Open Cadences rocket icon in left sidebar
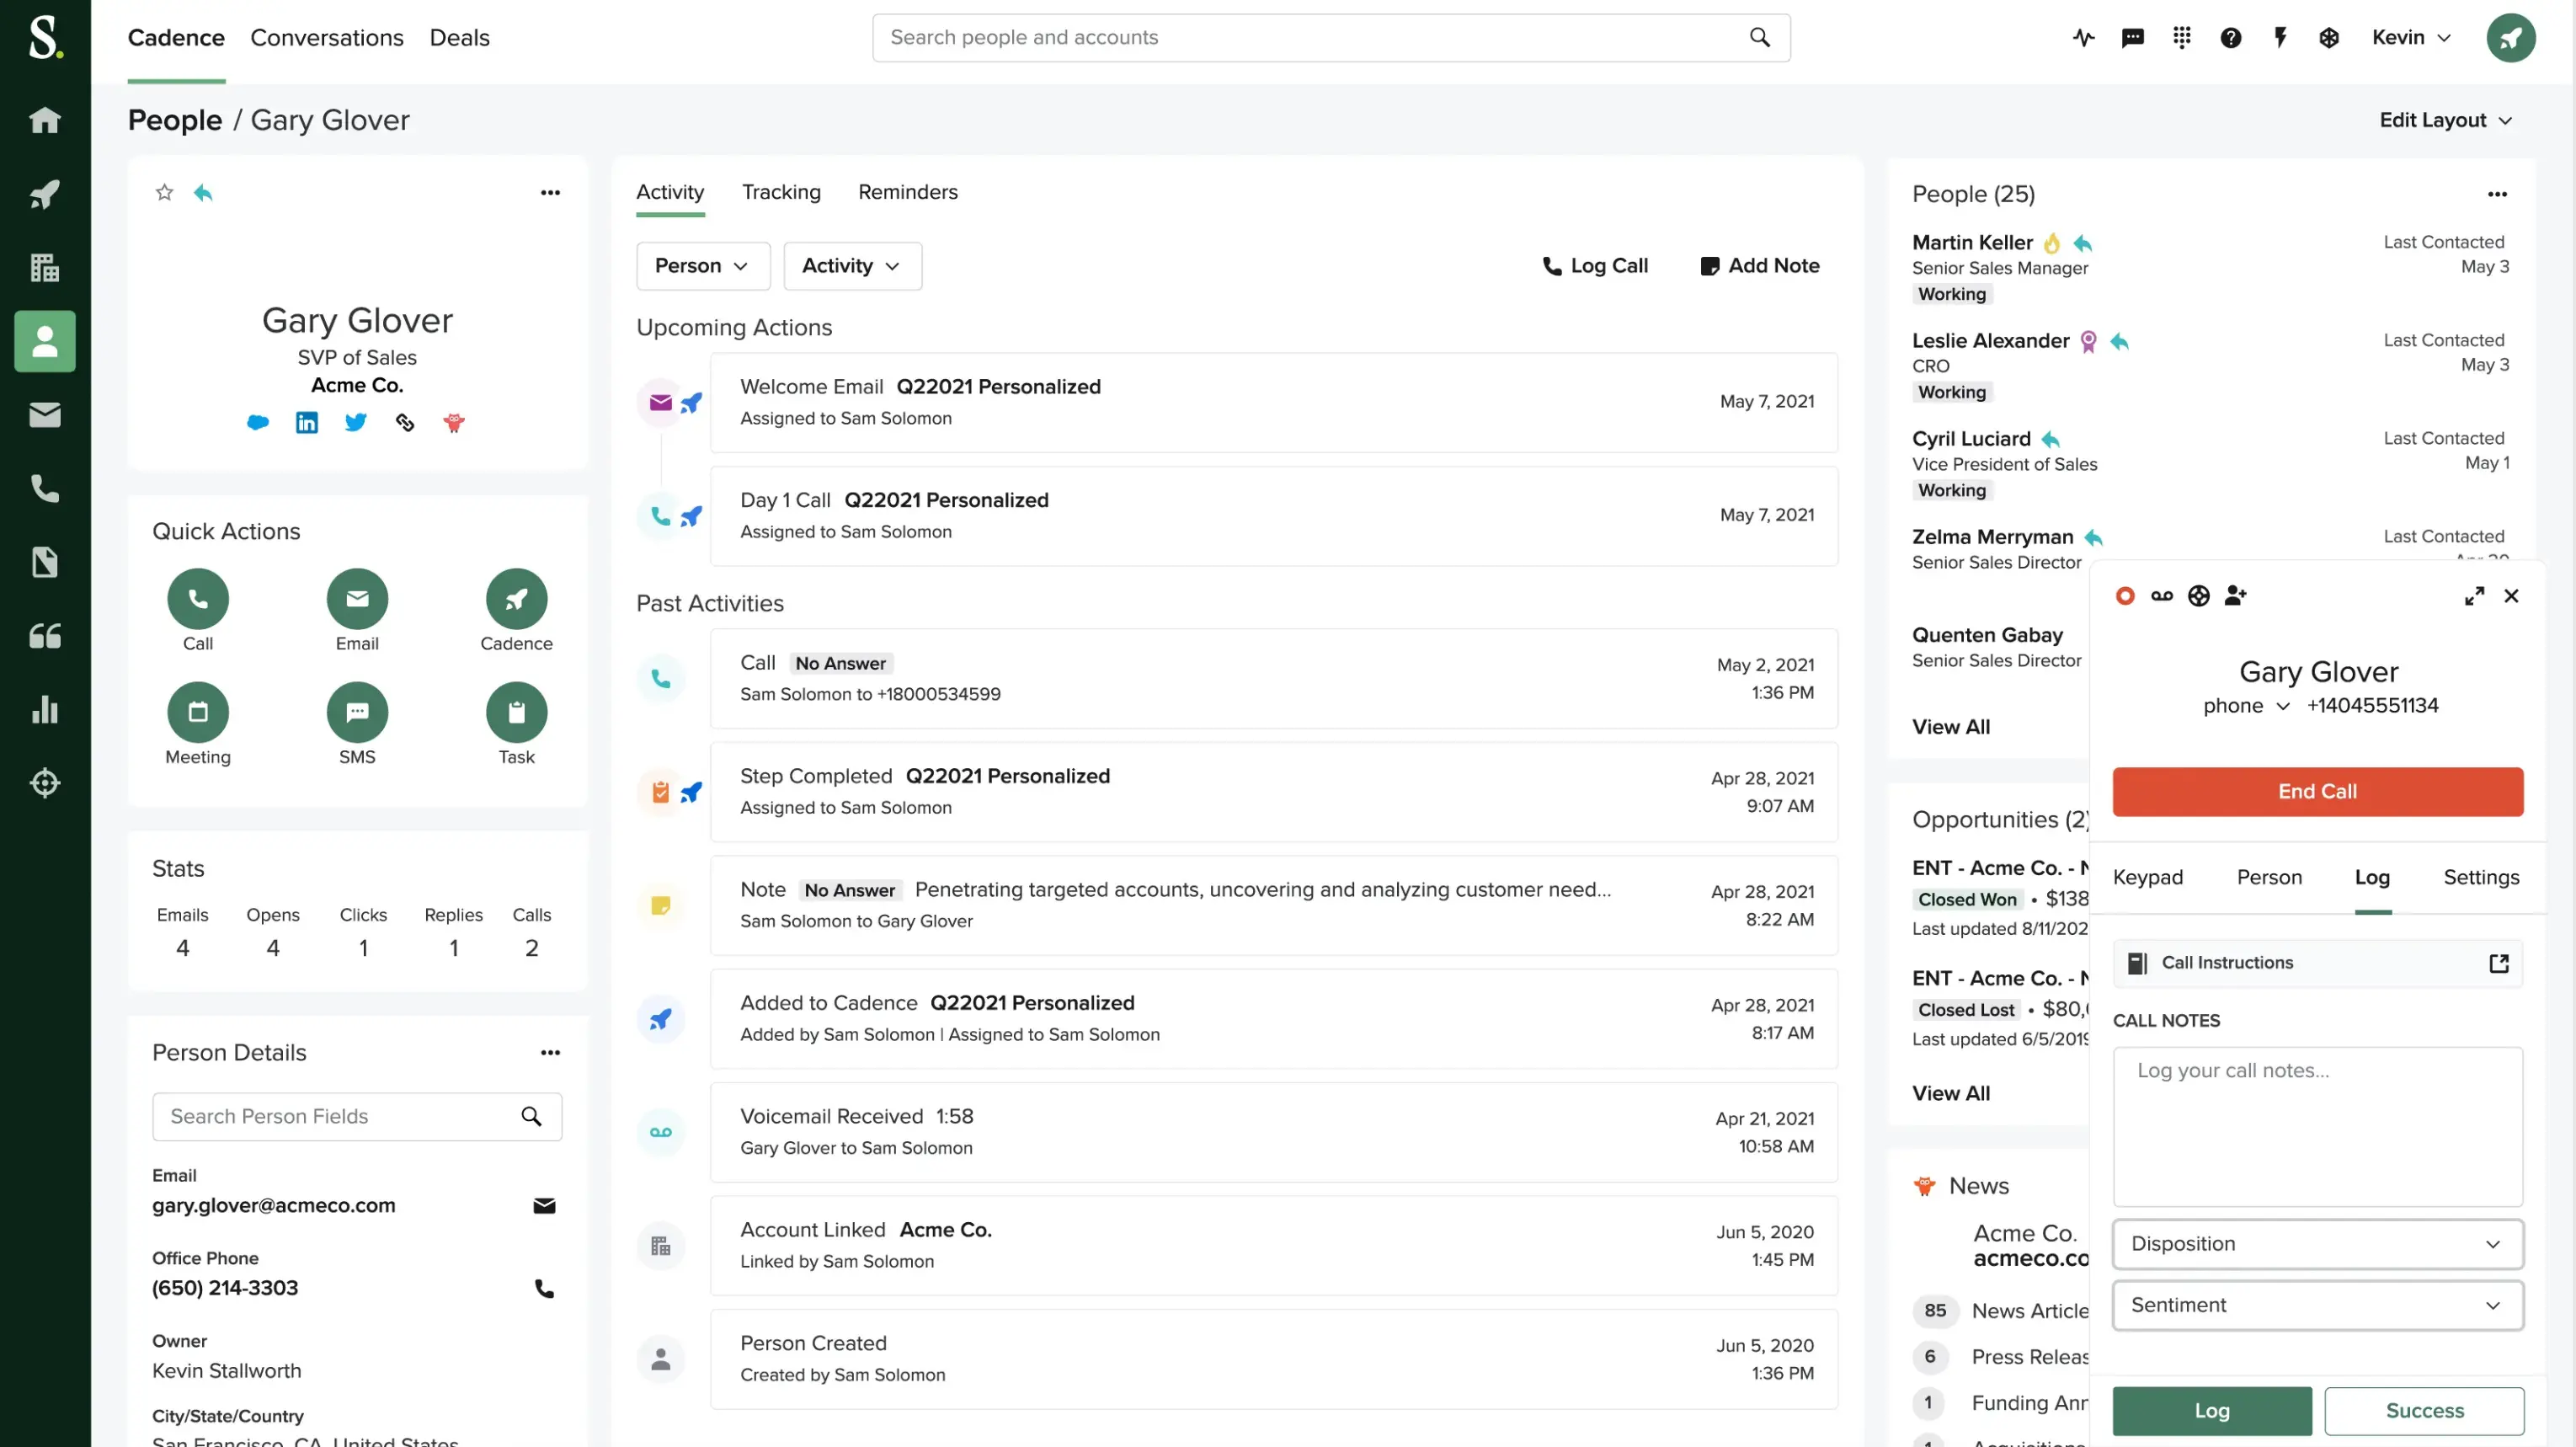The image size is (2576, 1447). pyautogui.click(x=45, y=194)
